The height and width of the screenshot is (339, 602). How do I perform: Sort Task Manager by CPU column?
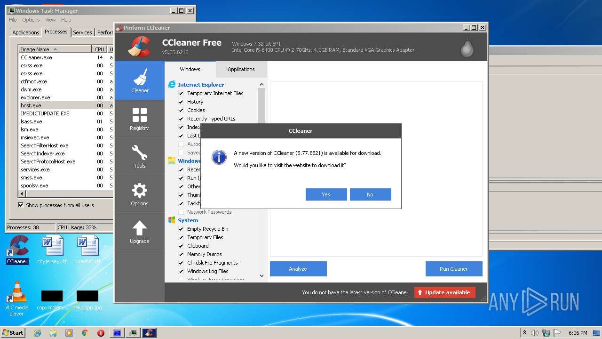pos(99,49)
